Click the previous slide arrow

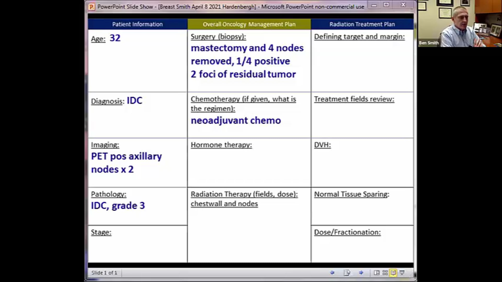coord(332,273)
